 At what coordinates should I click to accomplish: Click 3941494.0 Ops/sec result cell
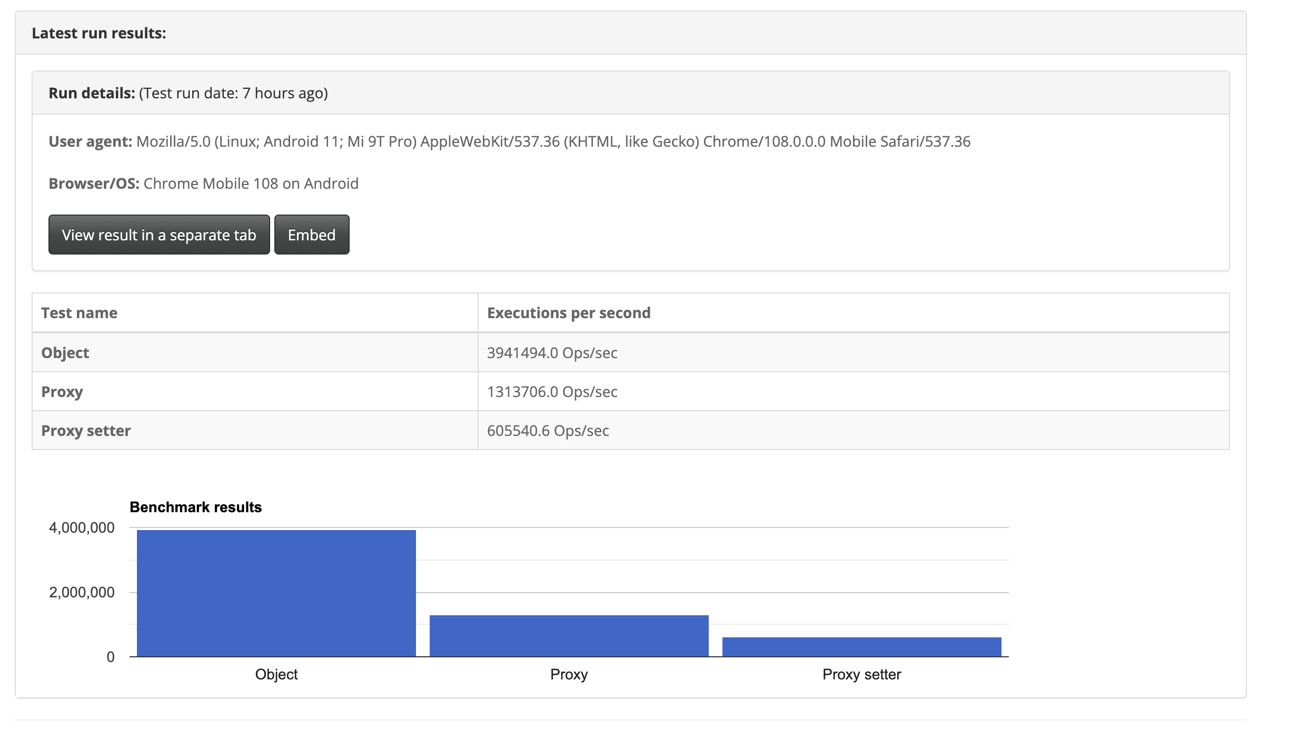pos(552,352)
